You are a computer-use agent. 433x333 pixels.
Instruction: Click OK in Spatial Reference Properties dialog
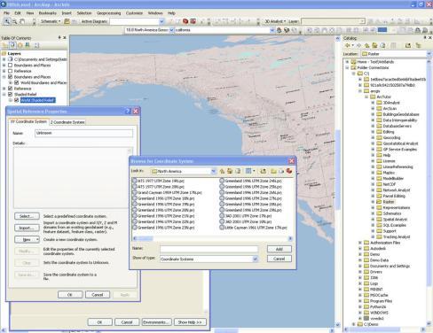(70, 295)
